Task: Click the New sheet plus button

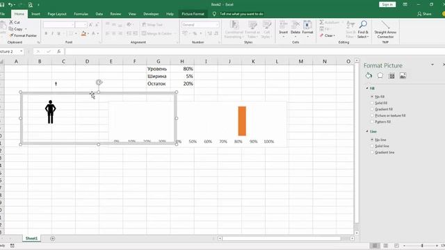Action: point(53,238)
